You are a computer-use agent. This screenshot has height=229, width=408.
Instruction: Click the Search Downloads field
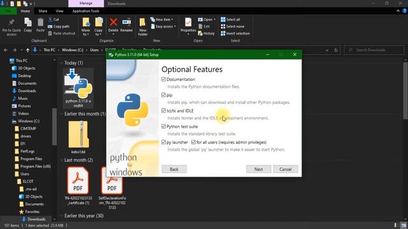[374, 50]
